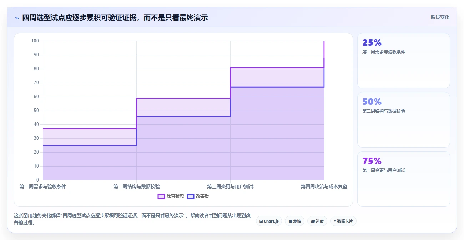Click the 改善后 step line at value 67
464x240 pixels.
tap(277, 87)
